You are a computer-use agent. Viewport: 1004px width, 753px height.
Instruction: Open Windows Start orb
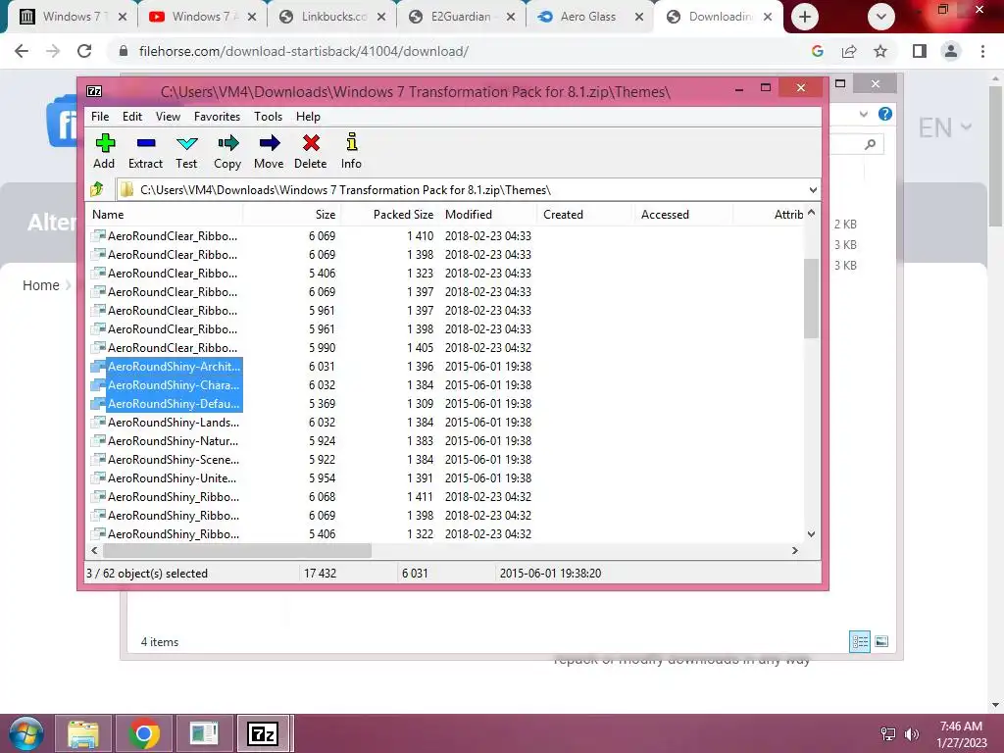click(x=26, y=733)
